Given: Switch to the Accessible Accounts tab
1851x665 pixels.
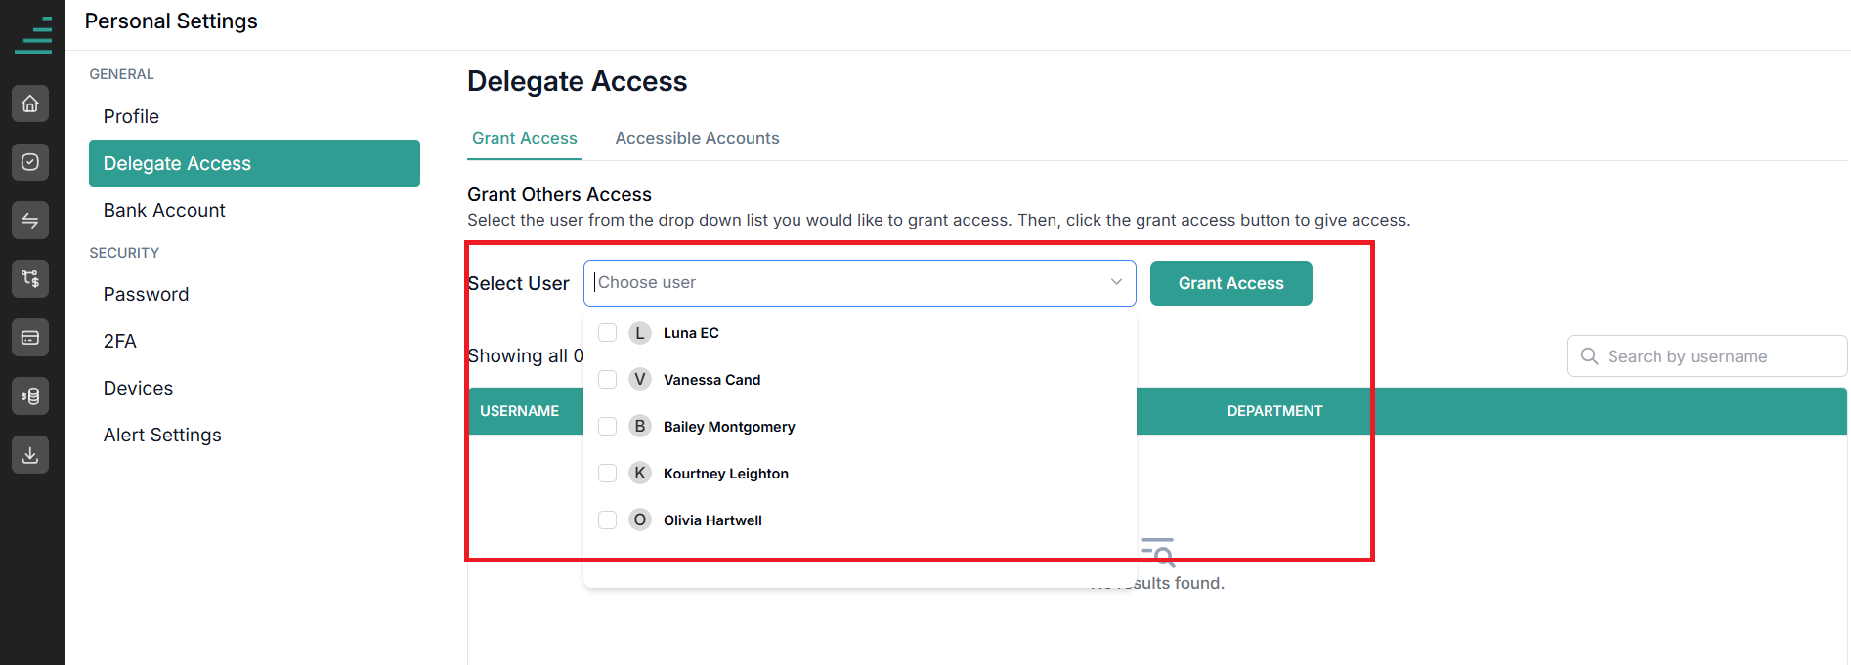Looking at the screenshot, I should pos(697,138).
